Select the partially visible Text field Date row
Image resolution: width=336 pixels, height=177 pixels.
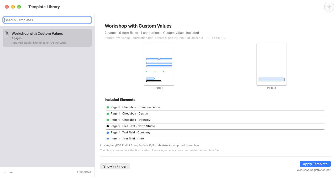(215, 138)
